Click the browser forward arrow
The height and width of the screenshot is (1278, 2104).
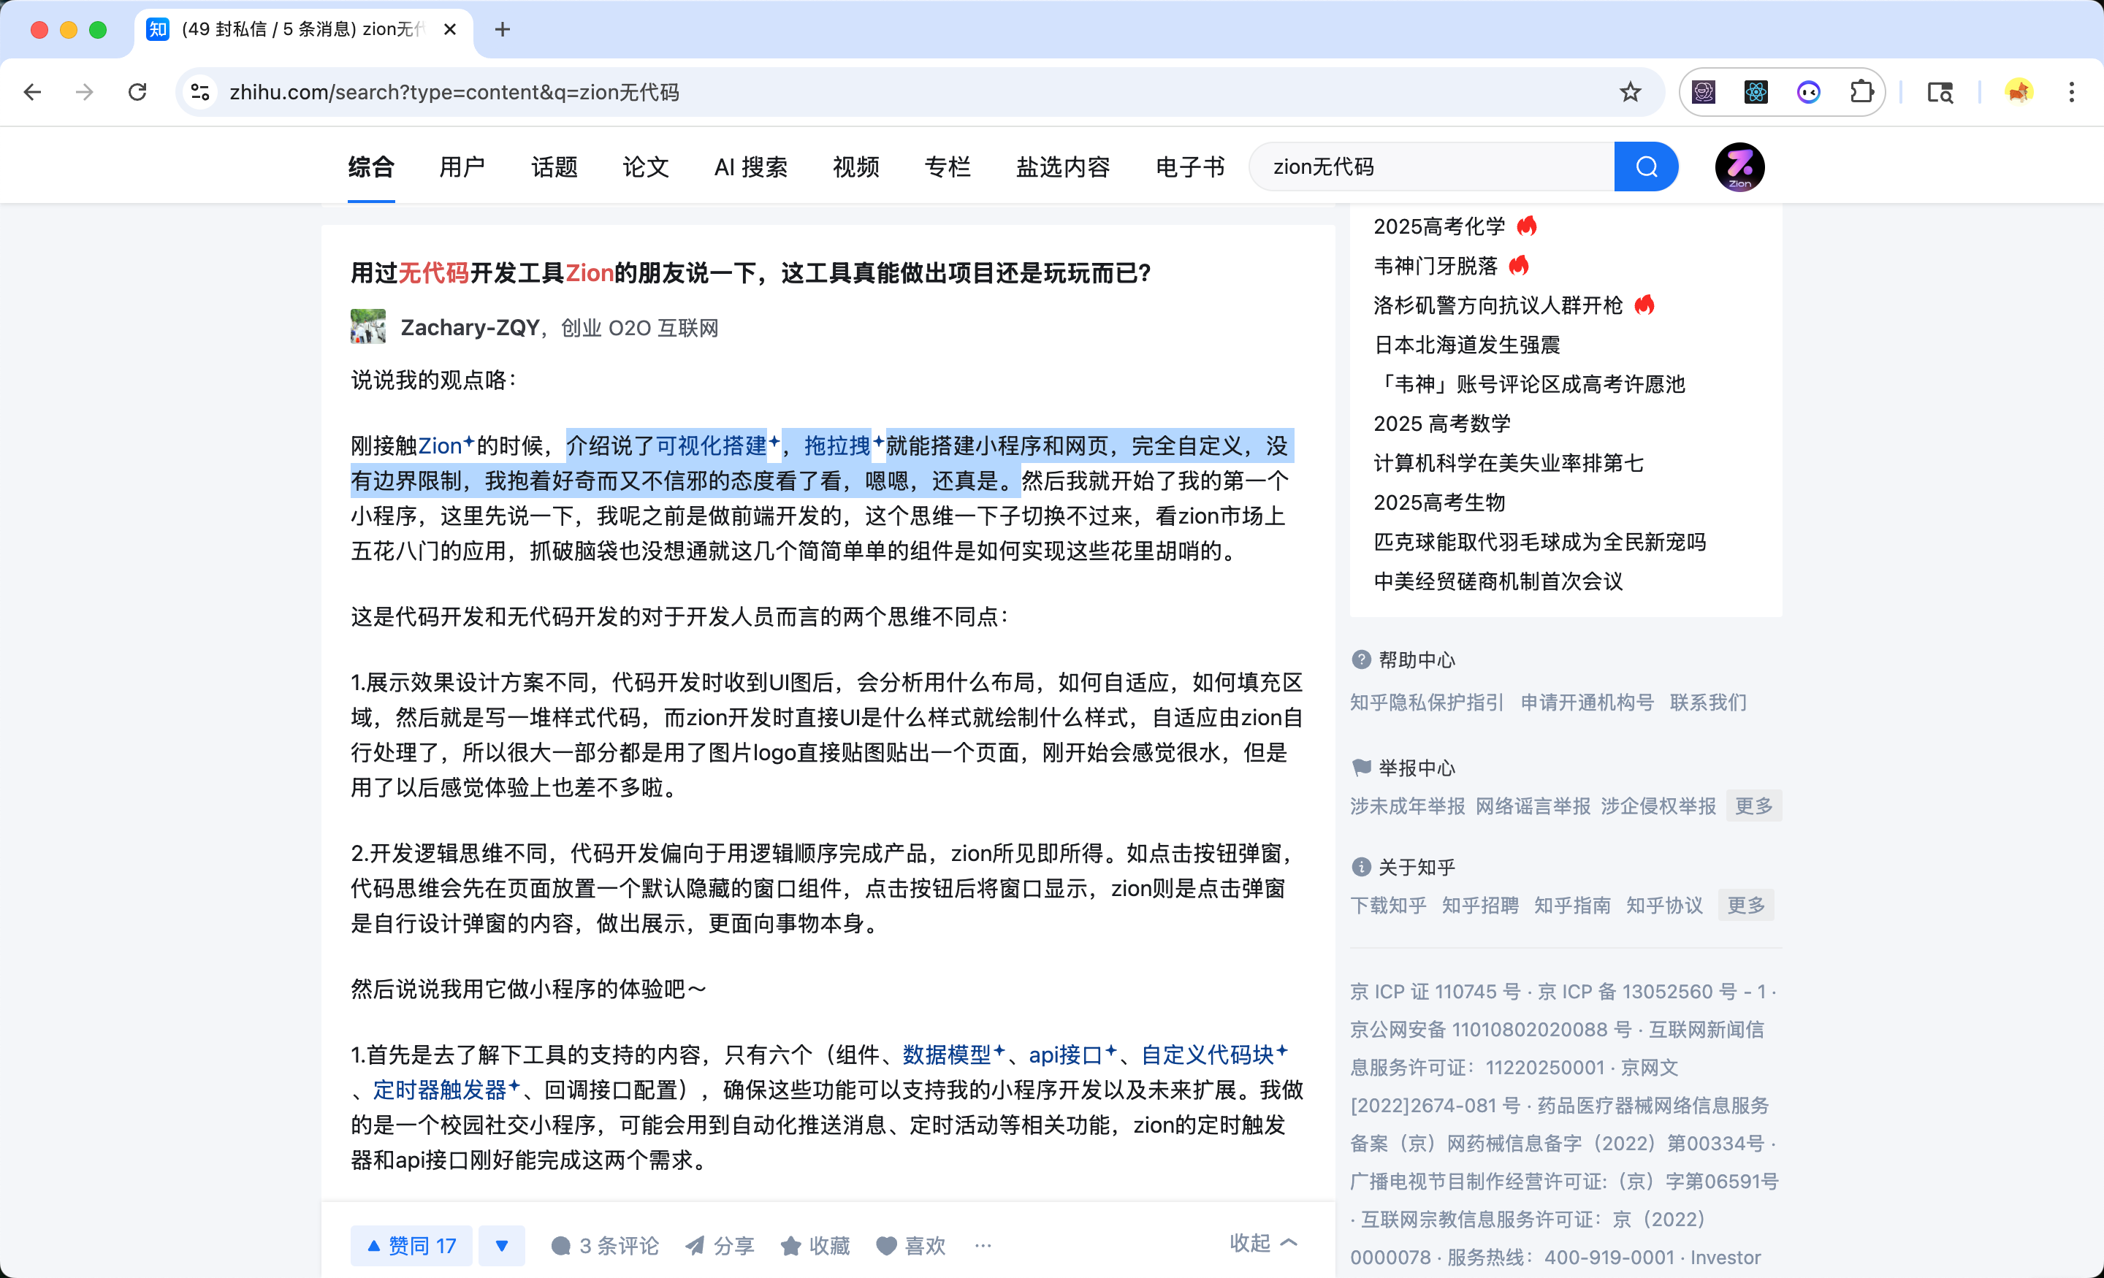(x=85, y=92)
